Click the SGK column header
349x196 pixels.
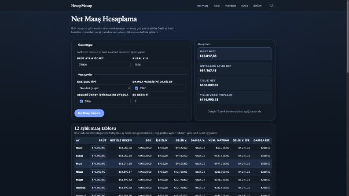coord(148,141)
